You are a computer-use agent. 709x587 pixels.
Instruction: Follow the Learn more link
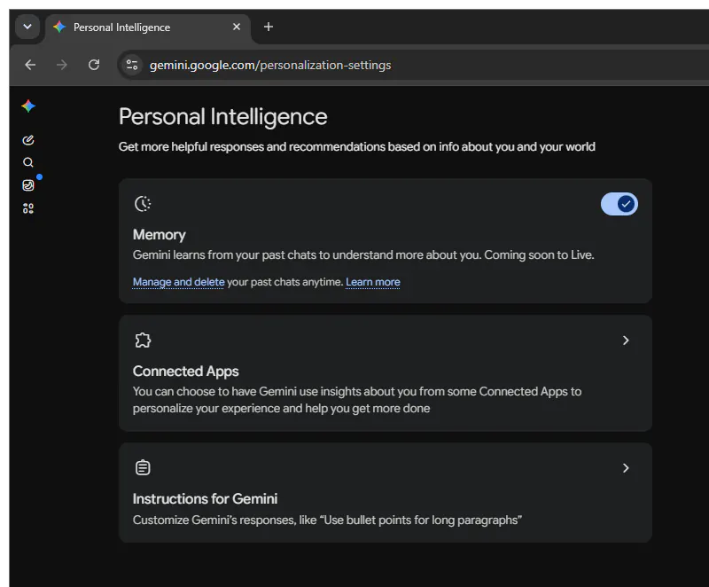[x=373, y=282]
